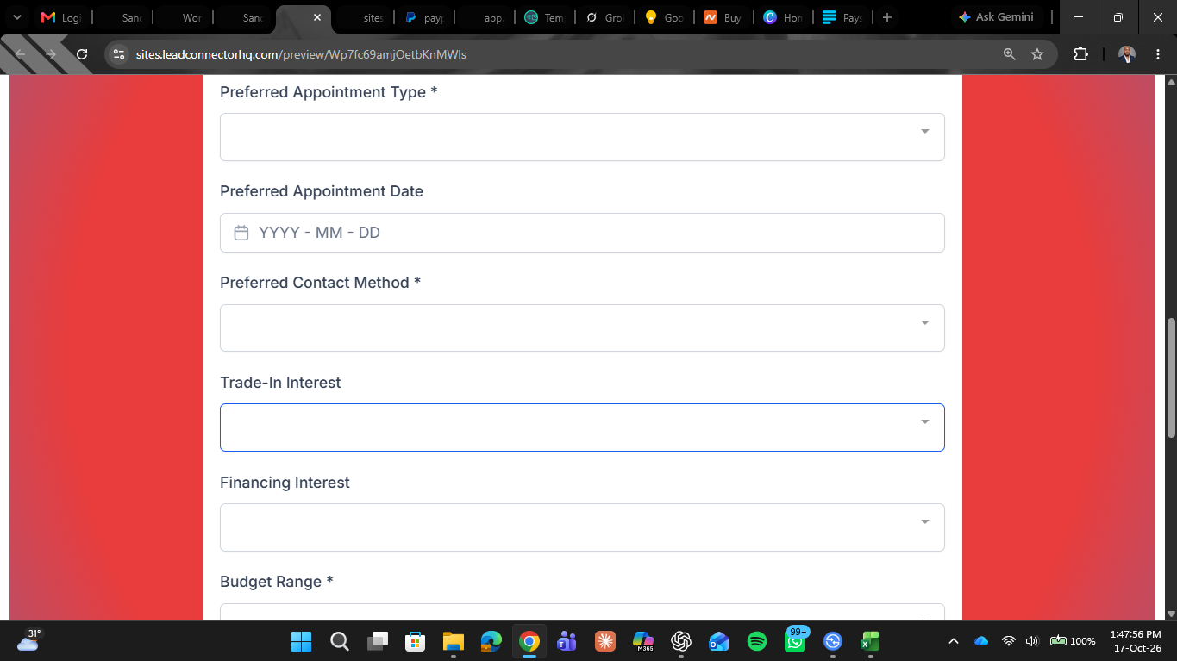Reload the page with the refresh icon

click(82, 54)
